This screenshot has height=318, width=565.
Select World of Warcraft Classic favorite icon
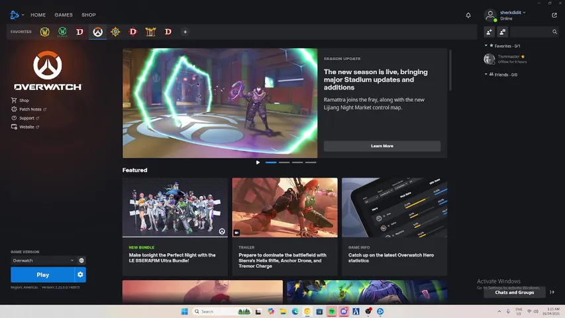click(62, 32)
